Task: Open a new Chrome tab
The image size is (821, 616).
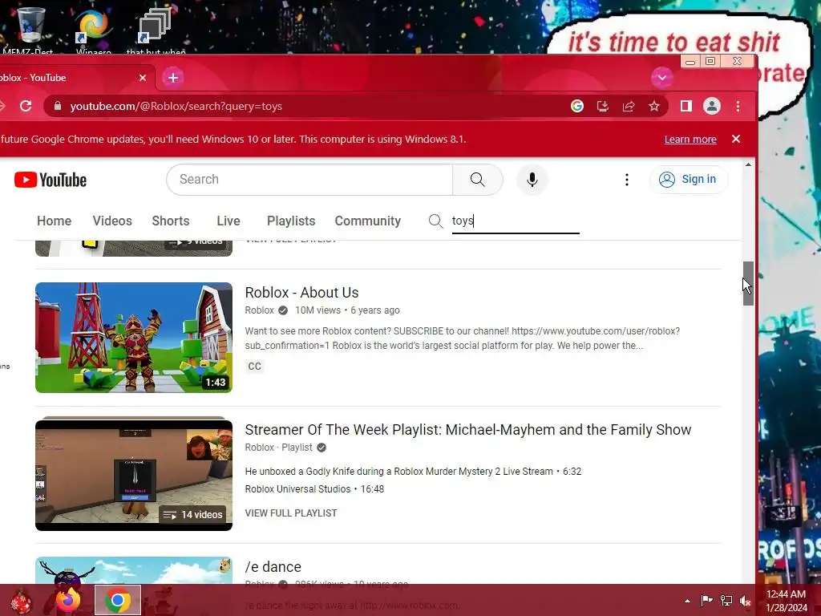Action: (x=173, y=78)
